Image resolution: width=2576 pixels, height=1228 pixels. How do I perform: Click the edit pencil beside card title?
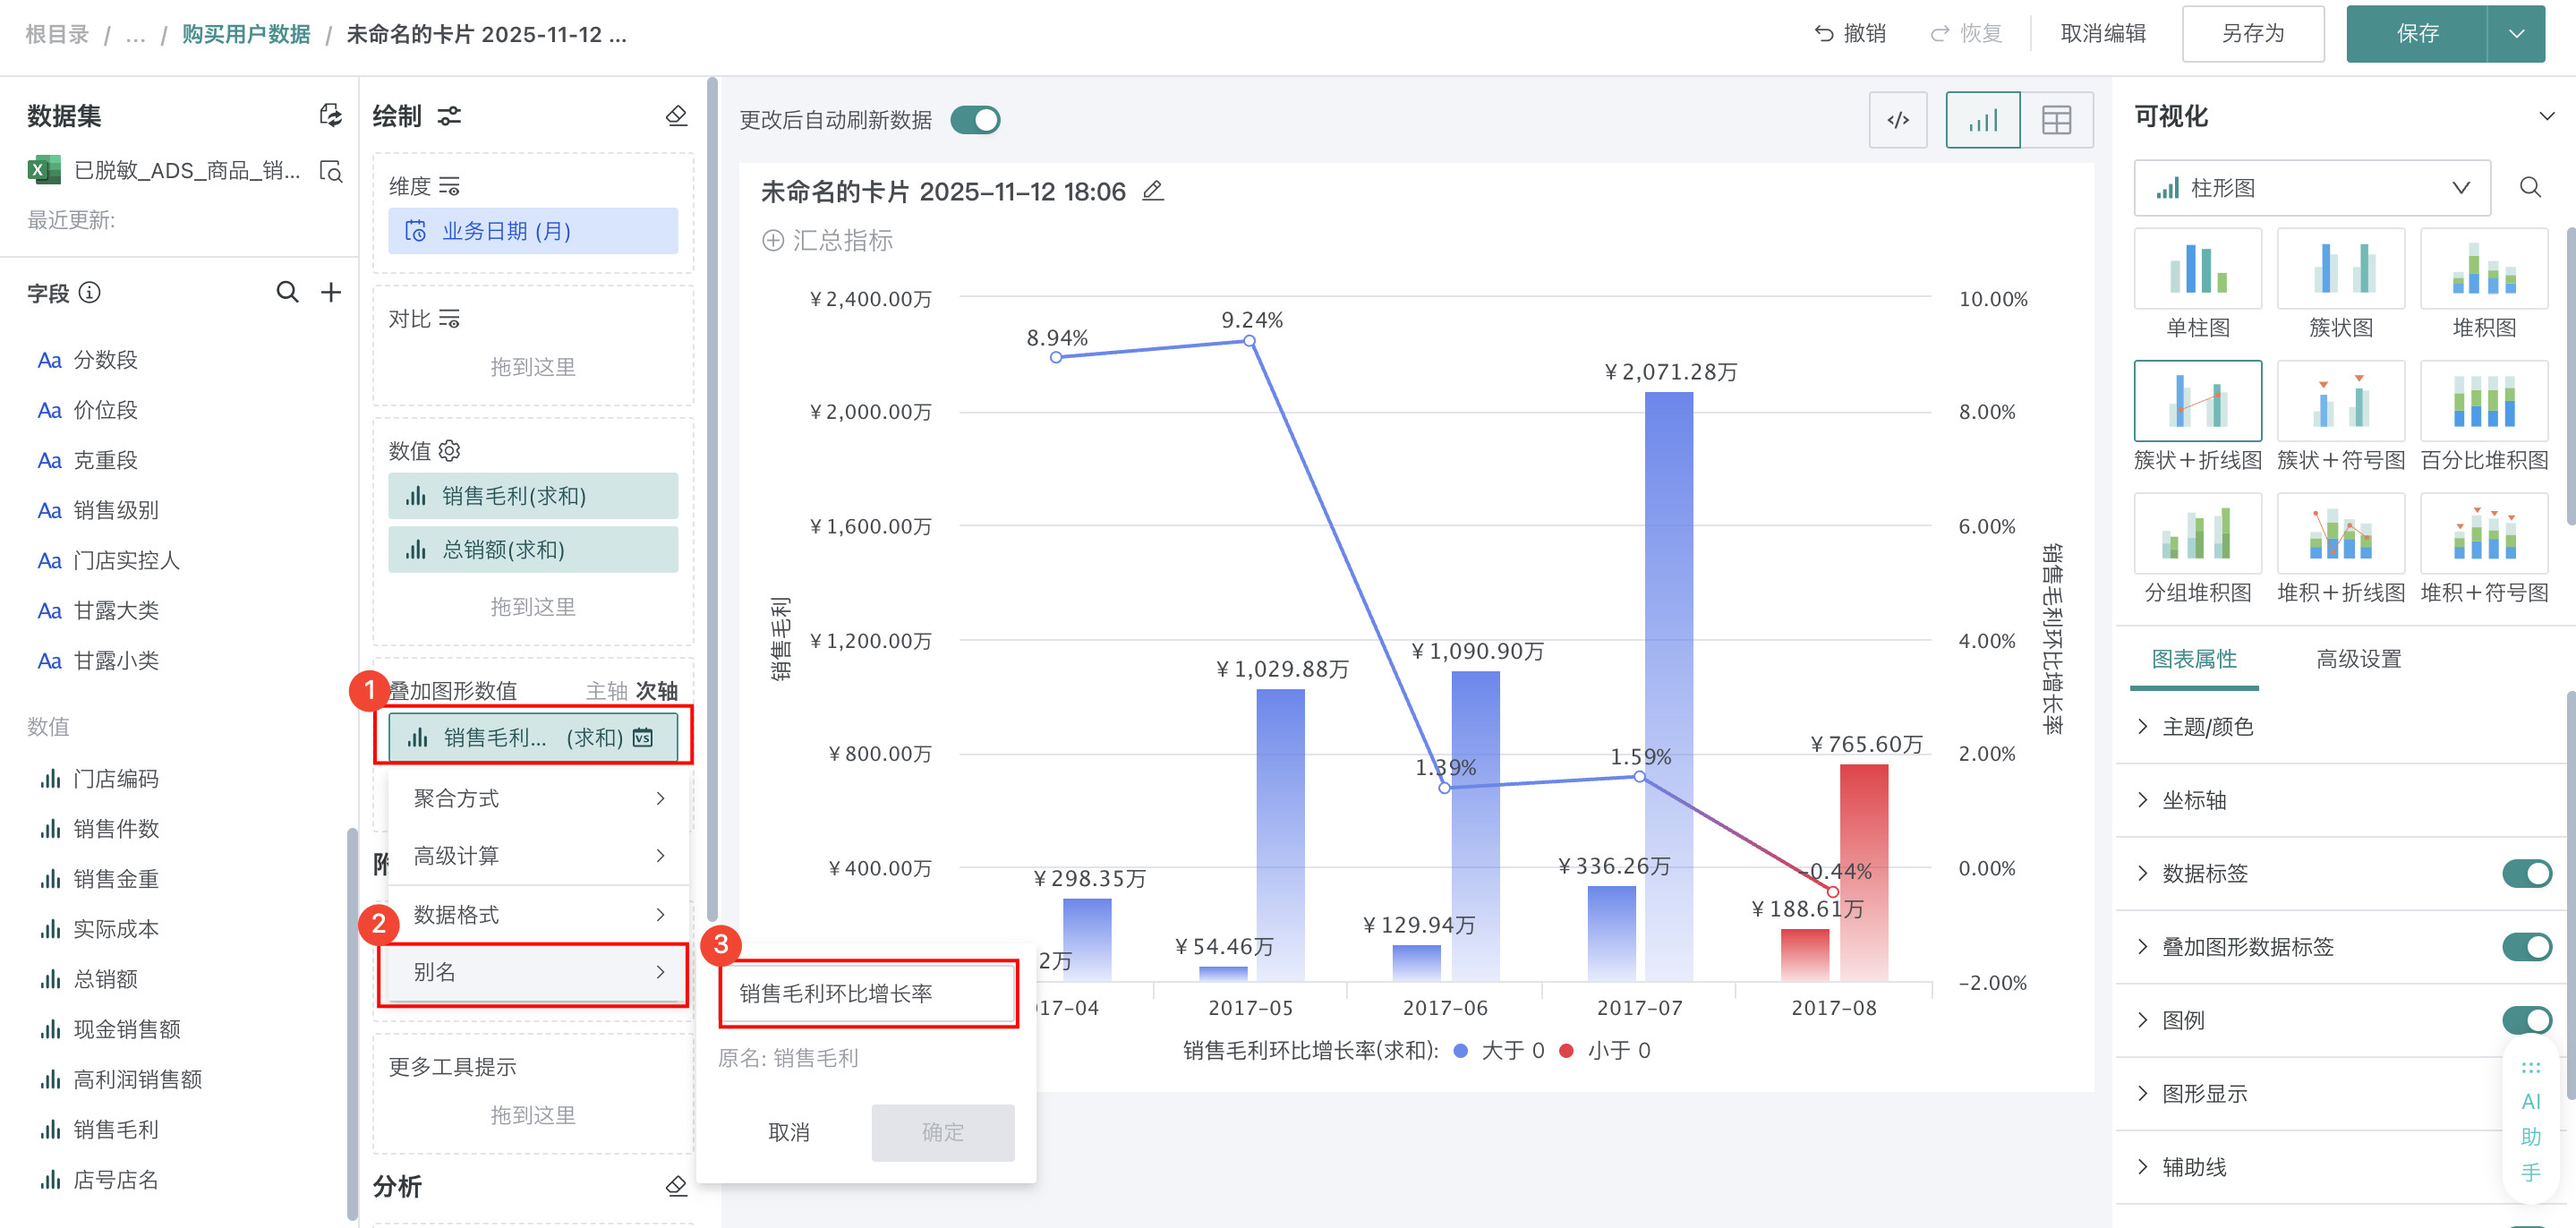click(x=1153, y=191)
